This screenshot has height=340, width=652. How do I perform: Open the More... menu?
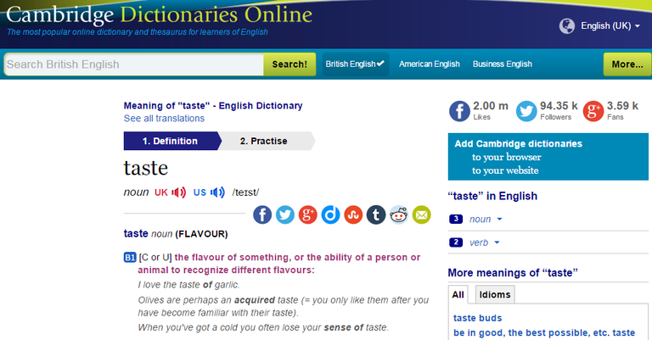[627, 64]
